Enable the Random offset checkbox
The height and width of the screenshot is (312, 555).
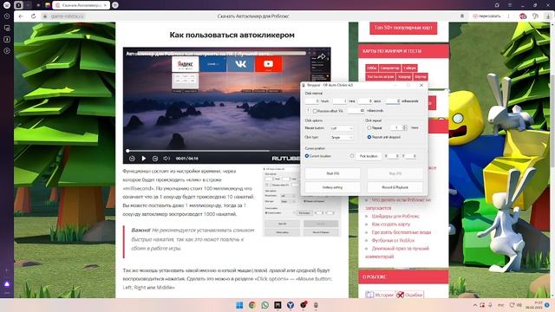click(x=315, y=111)
